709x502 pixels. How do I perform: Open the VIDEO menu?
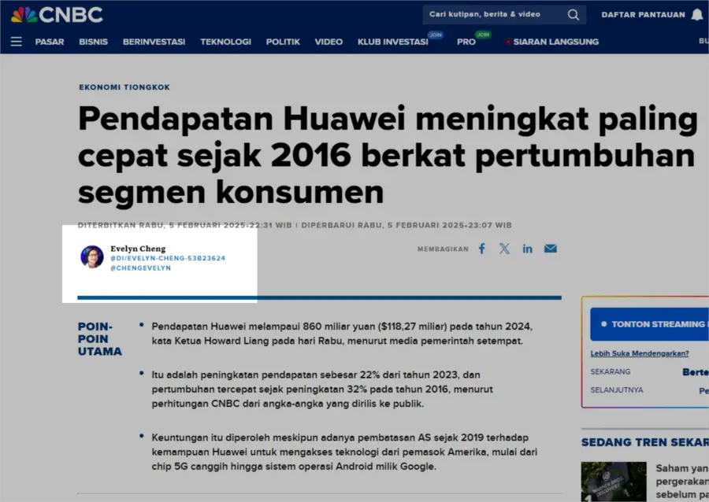pos(329,42)
